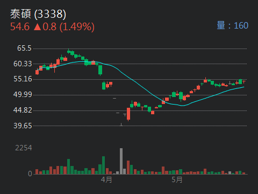The image size is (258, 194).
Task: Click the 49.99 price axis label
Action: [x=23, y=94]
